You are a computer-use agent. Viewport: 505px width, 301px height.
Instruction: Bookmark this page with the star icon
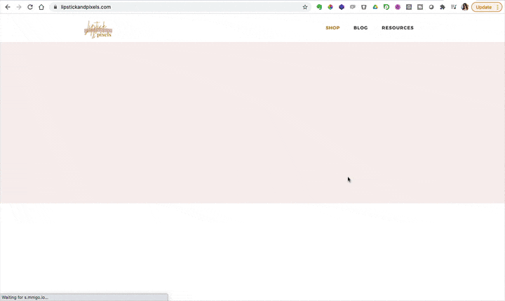pyautogui.click(x=305, y=7)
